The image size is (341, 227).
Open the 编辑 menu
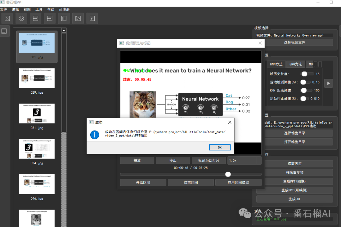[15, 9]
